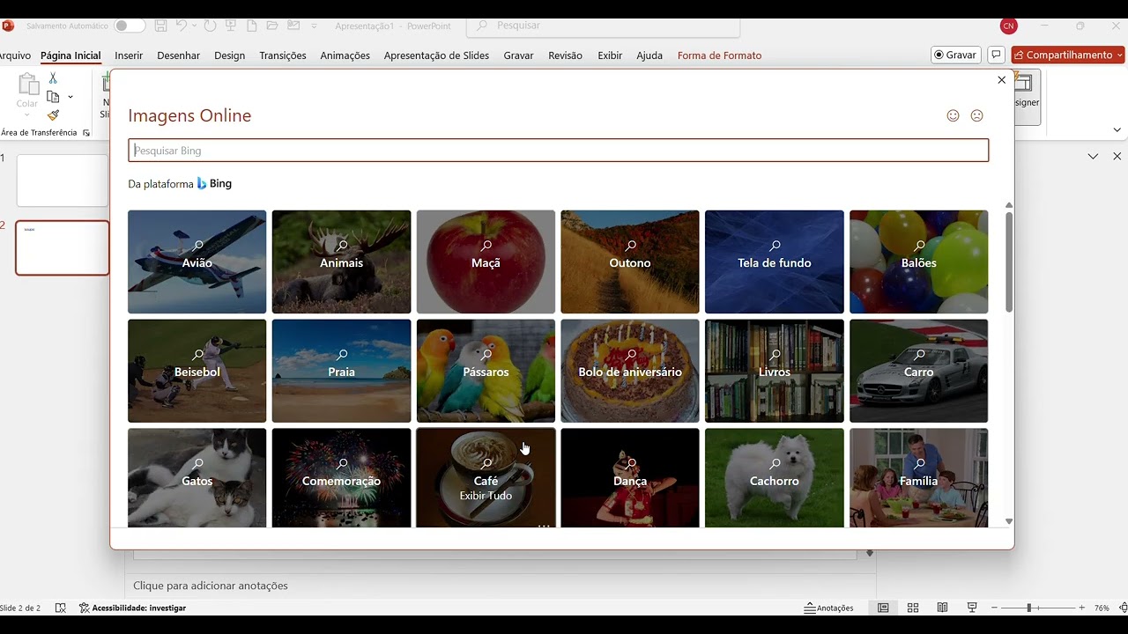The width and height of the screenshot is (1128, 634).
Task: Click the sad face feedback icon
Action: 976,115
